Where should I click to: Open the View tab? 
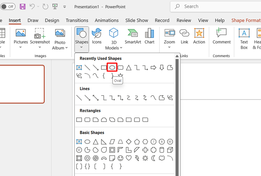(x=203, y=20)
